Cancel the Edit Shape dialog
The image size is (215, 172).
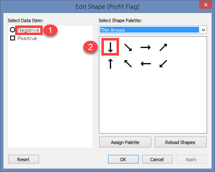[x=157, y=159]
